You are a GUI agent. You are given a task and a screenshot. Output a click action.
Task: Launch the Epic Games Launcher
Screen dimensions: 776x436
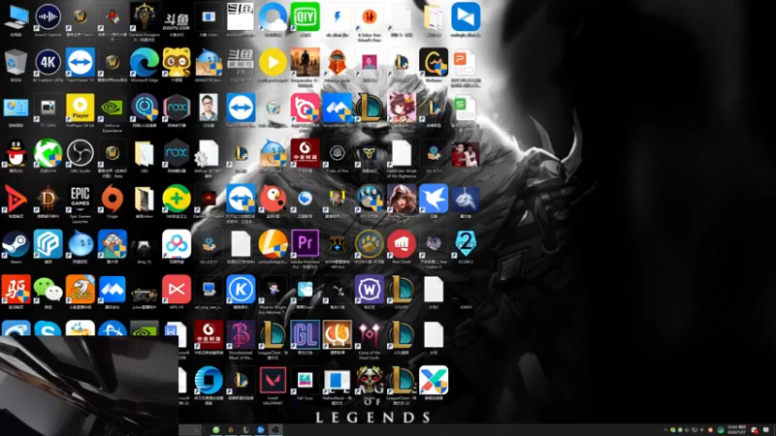pos(81,199)
